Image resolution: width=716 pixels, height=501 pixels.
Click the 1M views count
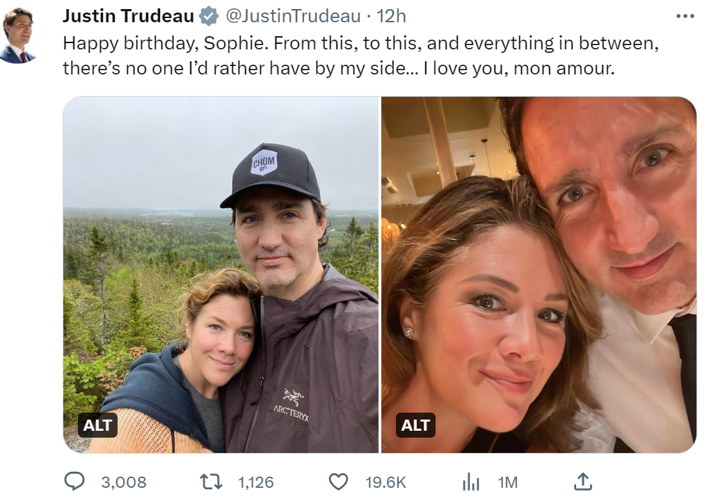pos(508,482)
